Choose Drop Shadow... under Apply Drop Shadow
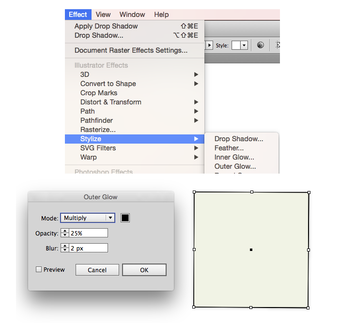The height and width of the screenshot is (323, 340). tap(135, 35)
